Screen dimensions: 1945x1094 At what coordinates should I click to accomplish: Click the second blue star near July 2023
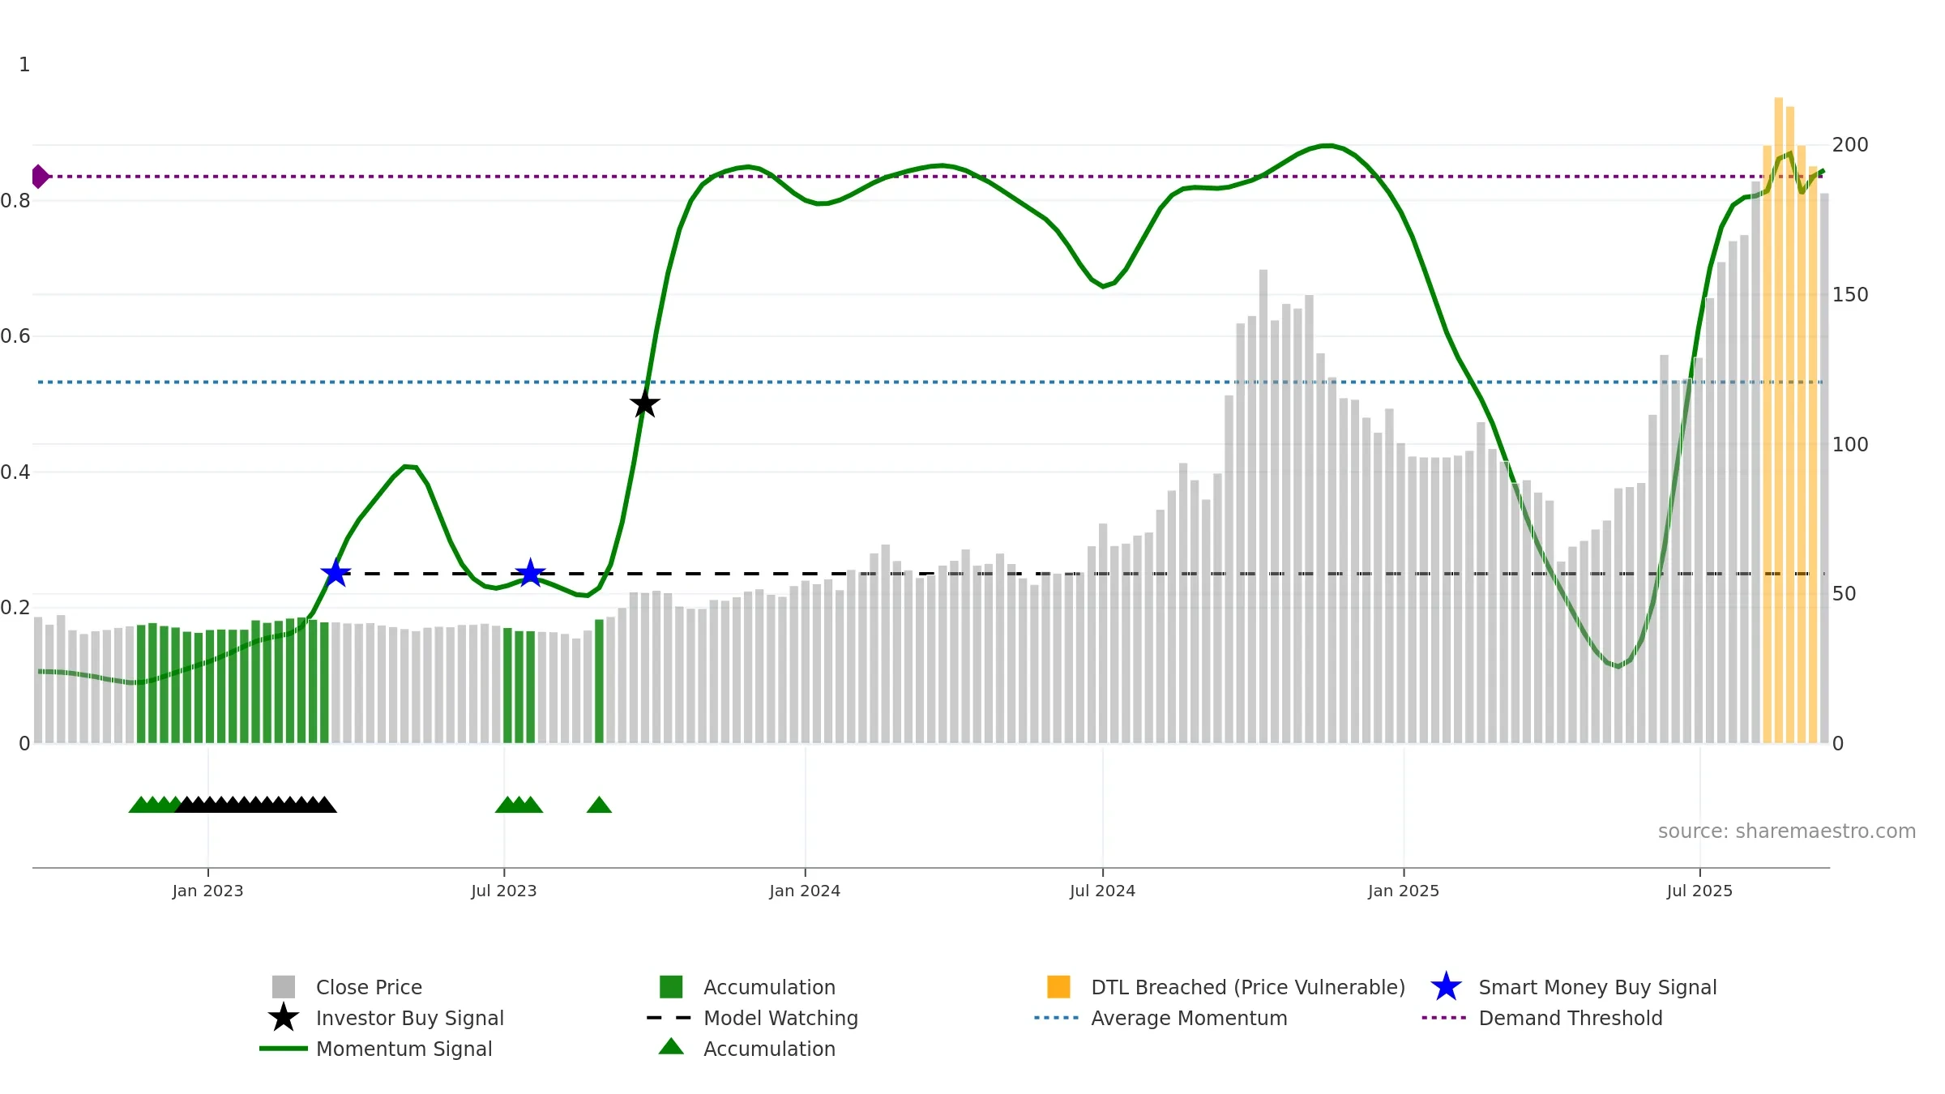point(530,573)
